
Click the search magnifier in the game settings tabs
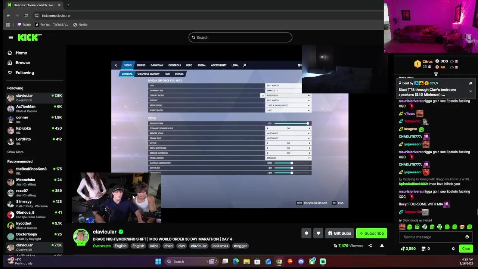click(x=245, y=65)
